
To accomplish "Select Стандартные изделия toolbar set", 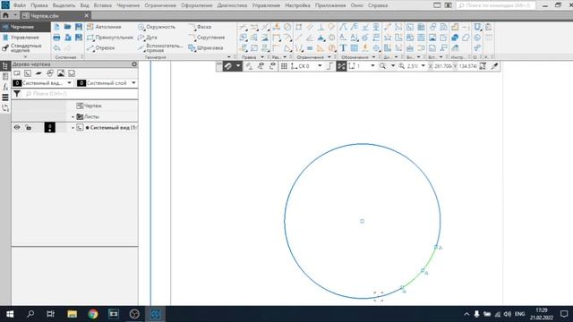I will (24, 48).
